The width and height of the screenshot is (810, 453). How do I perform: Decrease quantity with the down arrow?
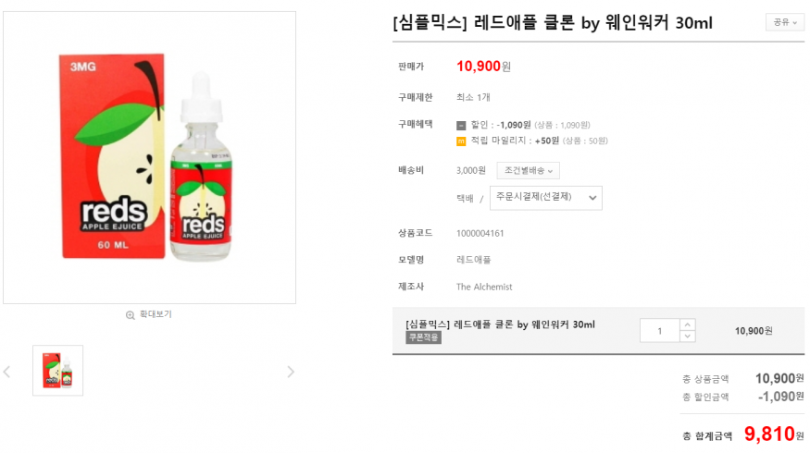(687, 337)
